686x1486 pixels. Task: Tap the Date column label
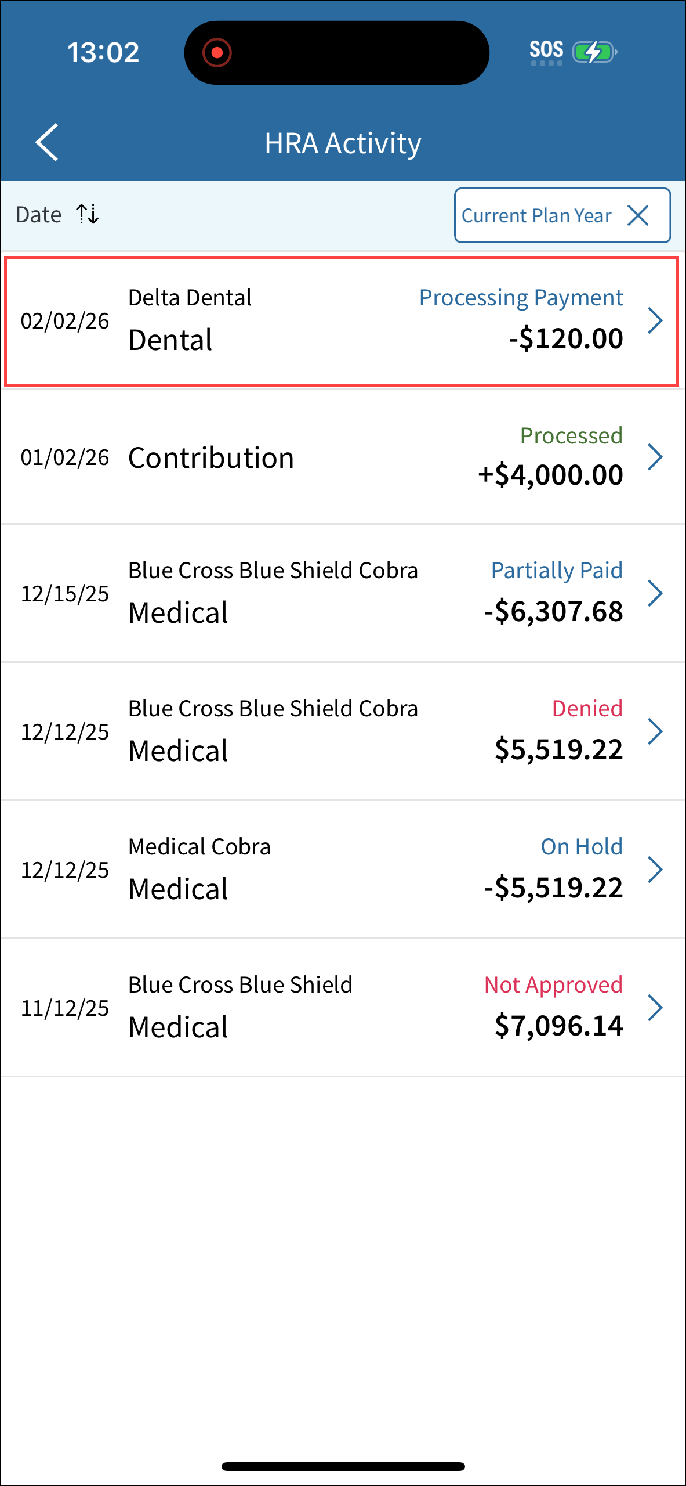39,215
